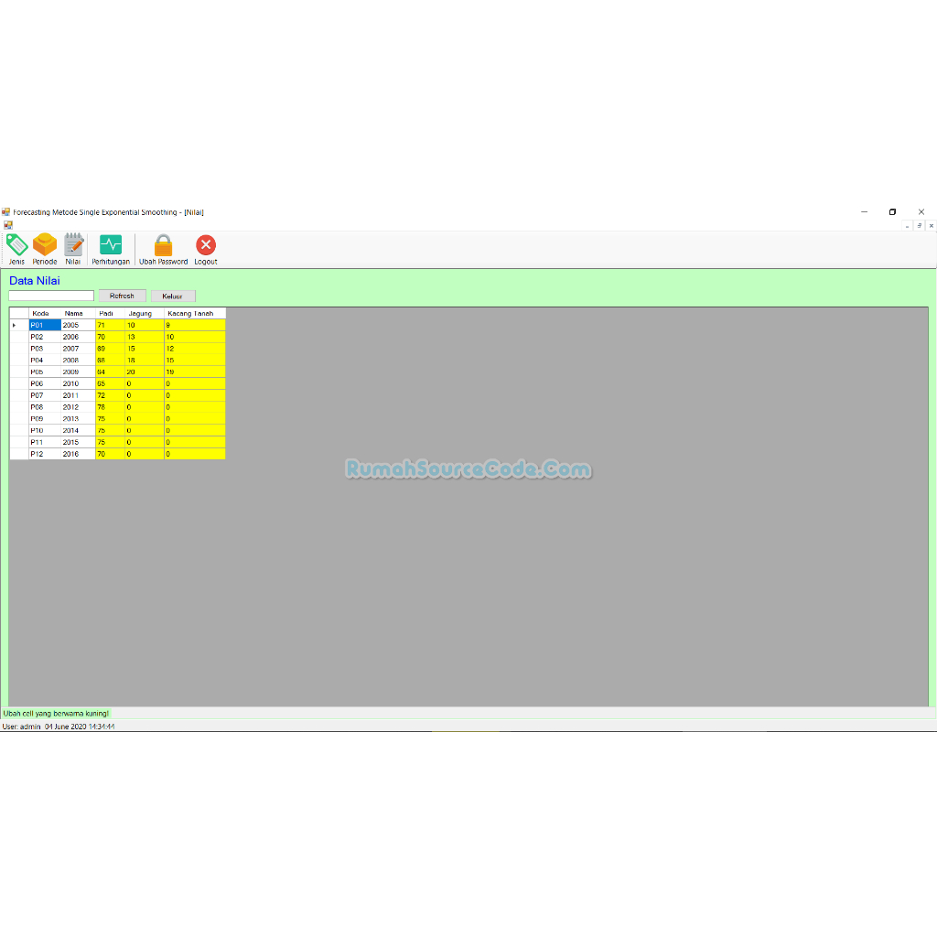Screen dimensions: 937x937
Task: Select the P09 code cell
Action: (45, 419)
